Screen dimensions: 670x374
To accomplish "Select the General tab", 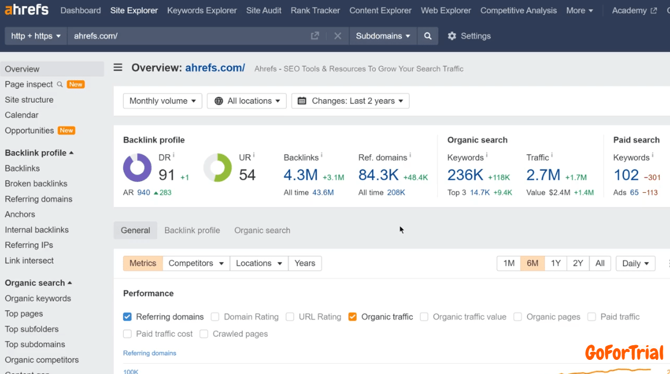I will click(x=135, y=230).
